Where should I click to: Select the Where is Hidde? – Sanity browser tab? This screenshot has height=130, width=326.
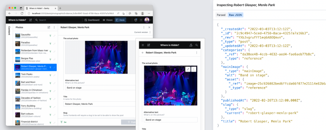[41, 8]
